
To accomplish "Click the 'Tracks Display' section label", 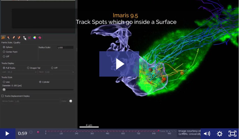I will (8, 63).
